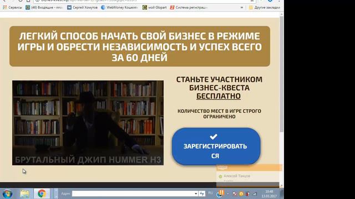355x199 pixels.
Task: Open File Explorer from the taskbar
Action: [24, 194]
